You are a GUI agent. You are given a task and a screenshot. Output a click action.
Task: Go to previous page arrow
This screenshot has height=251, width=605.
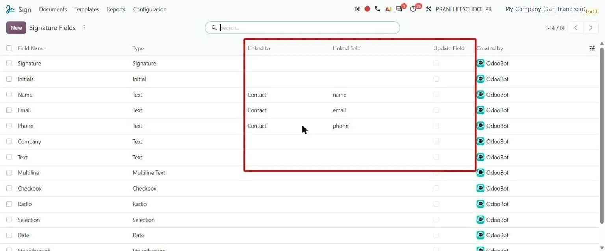click(576, 27)
